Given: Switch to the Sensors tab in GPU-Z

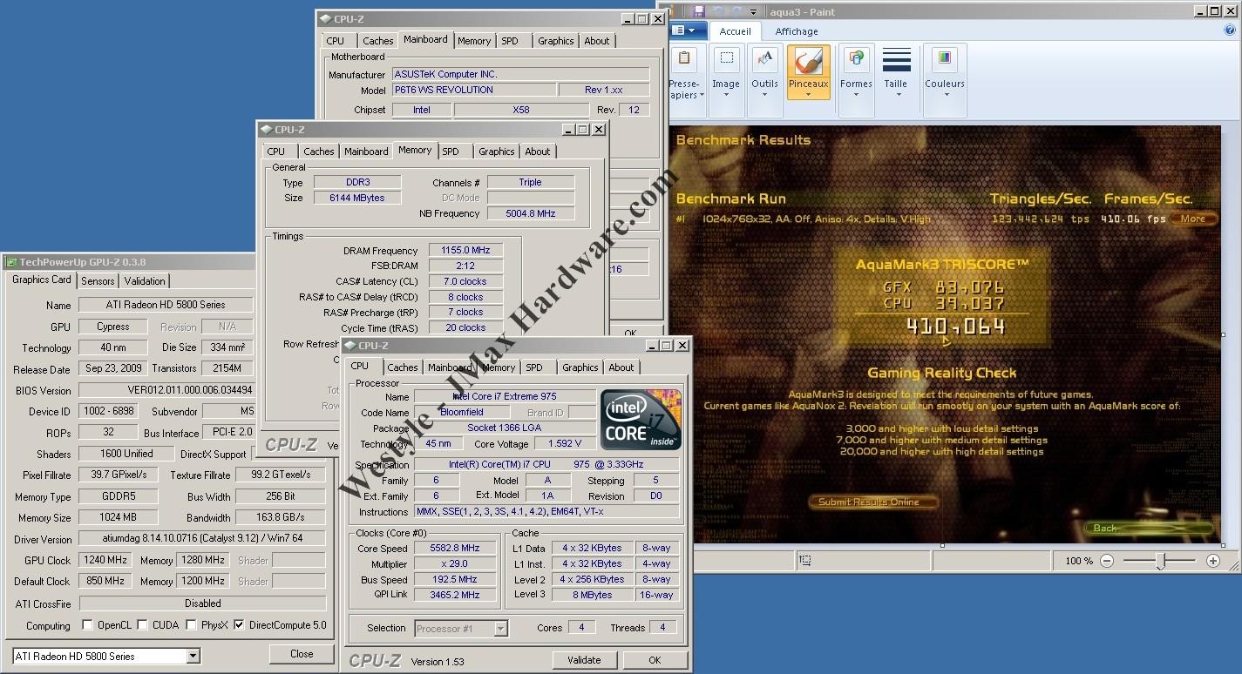Looking at the screenshot, I should (x=98, y=280).
